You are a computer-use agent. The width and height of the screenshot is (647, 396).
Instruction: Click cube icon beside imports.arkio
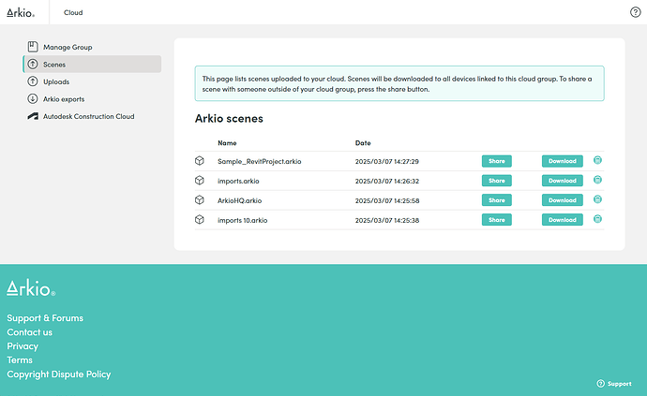point(200,180)
